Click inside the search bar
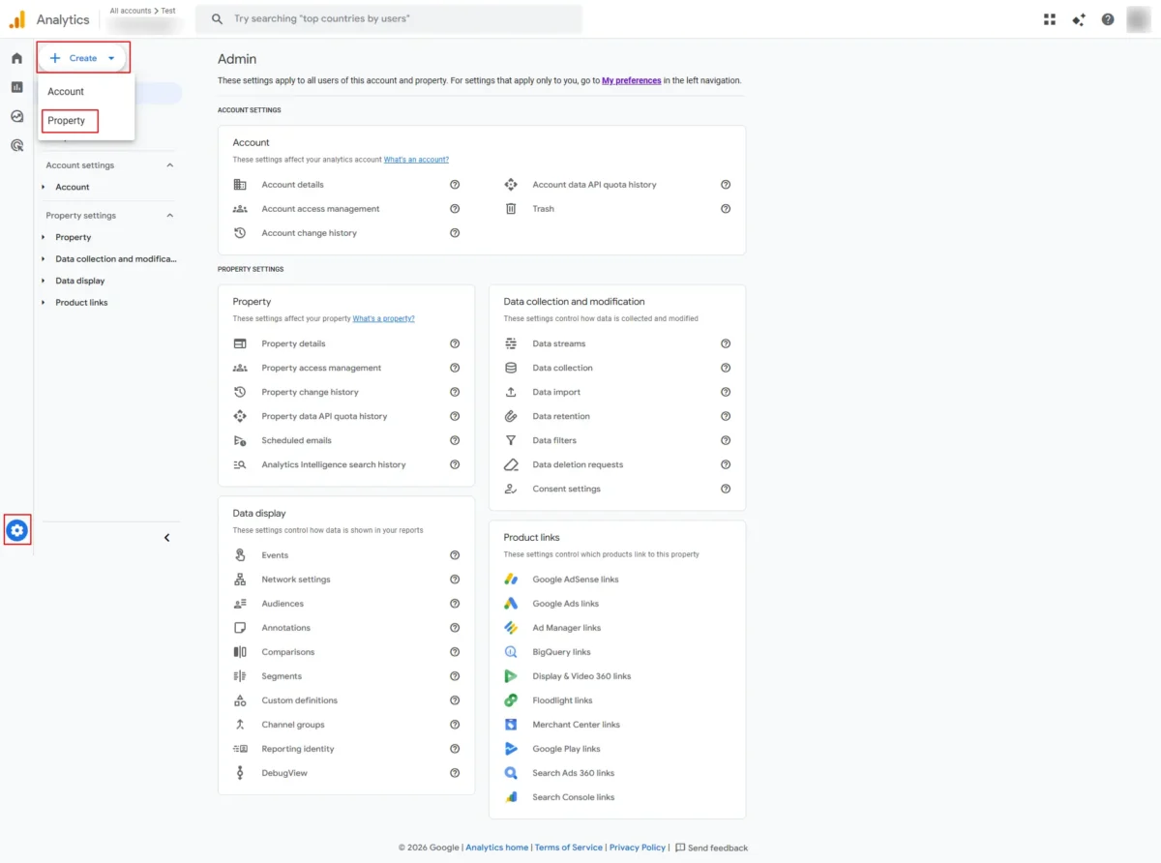Viewport: 1161px width, 863px height. pos(387,18)
